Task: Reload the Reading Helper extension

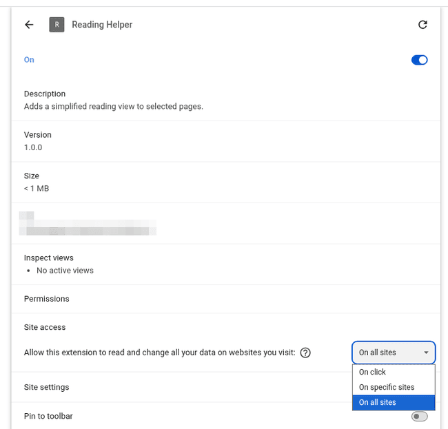Action: (423, 25)
